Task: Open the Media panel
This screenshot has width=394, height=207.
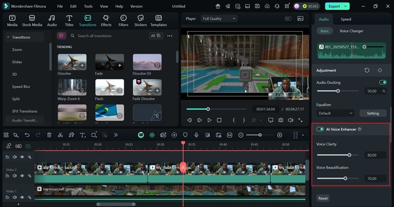Action: (12, 21)
